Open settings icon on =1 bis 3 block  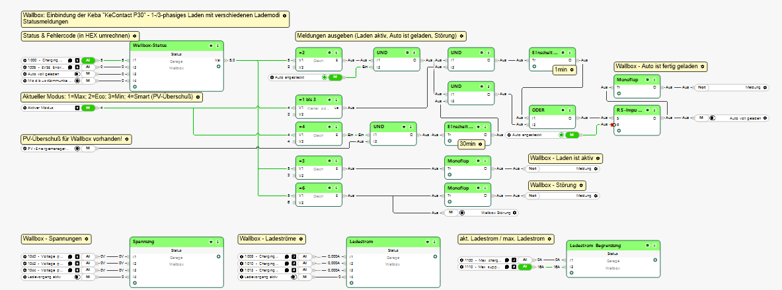pyautogui.click(x=330, y=99)
